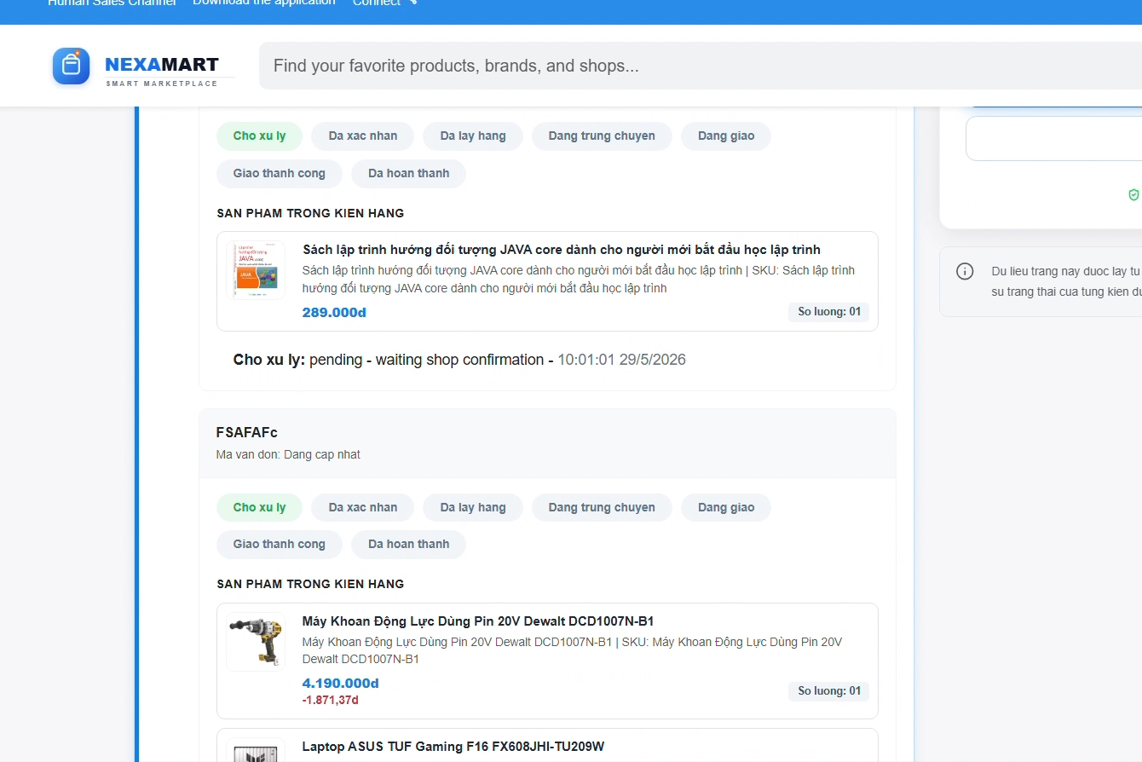Screen dimensions: 1142x762
Task: Click the SKU description under the JAVA book title
Action: point(579,280)
